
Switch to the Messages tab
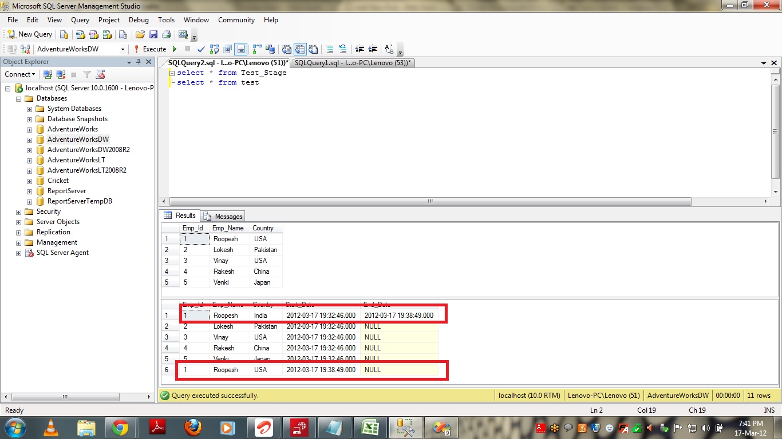pos(223,216)
